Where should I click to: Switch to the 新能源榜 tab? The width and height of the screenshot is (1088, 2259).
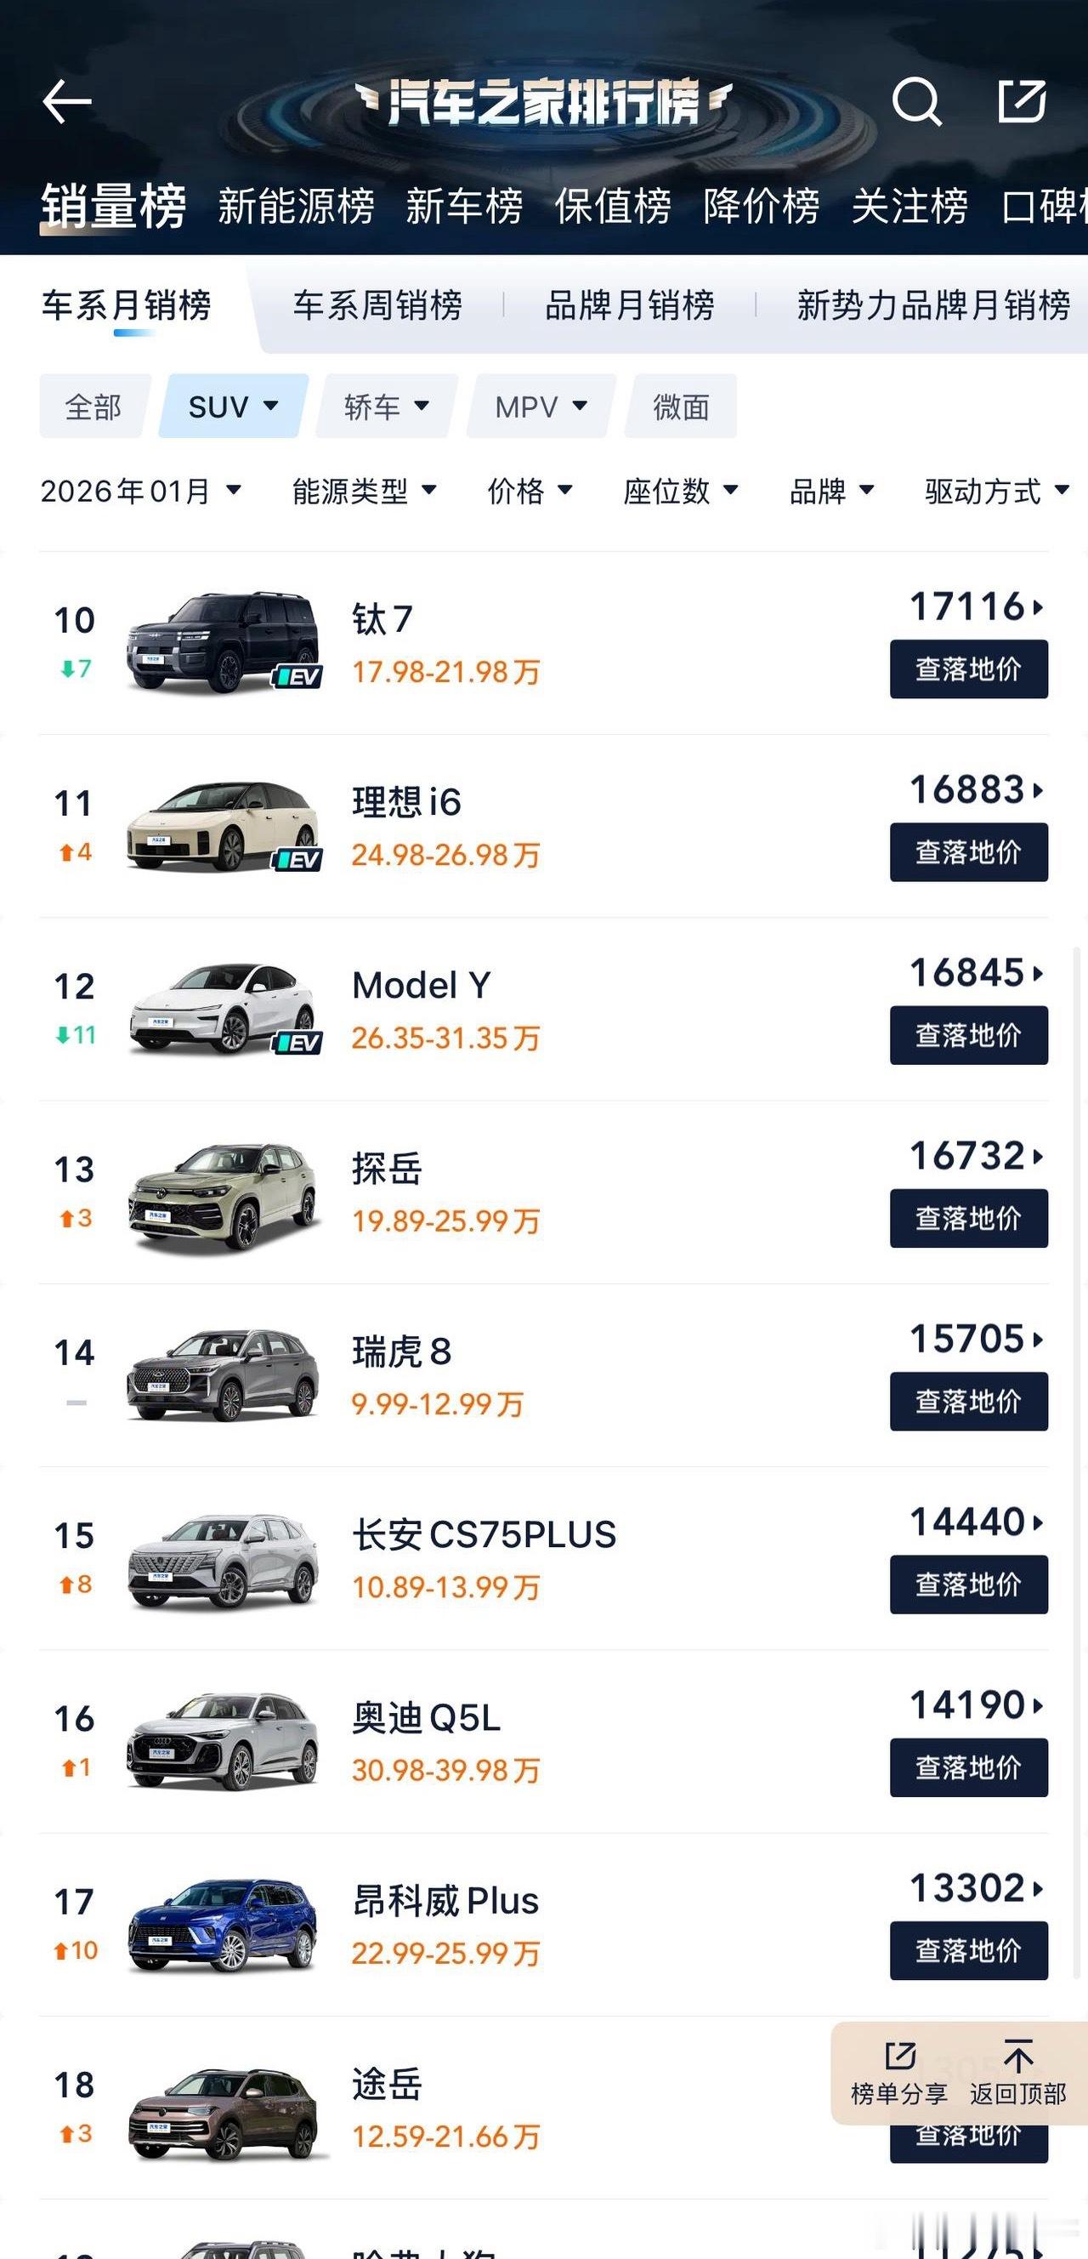pos(297,207)
